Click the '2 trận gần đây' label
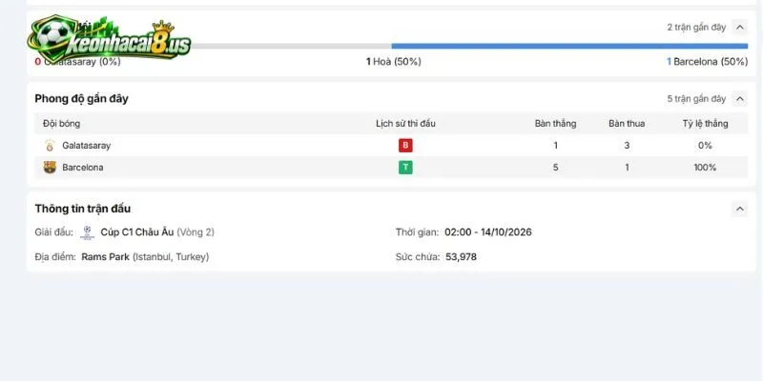Screen dimensions: 763x381 click(x=696, y=28)
